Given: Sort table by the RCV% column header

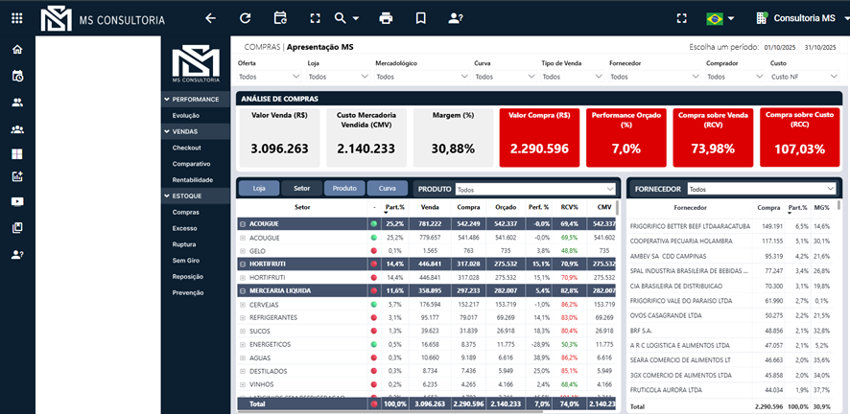Looking at the screenshot, I should tap(569, 206).
